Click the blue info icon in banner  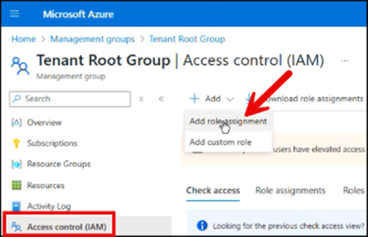point(202,225)
